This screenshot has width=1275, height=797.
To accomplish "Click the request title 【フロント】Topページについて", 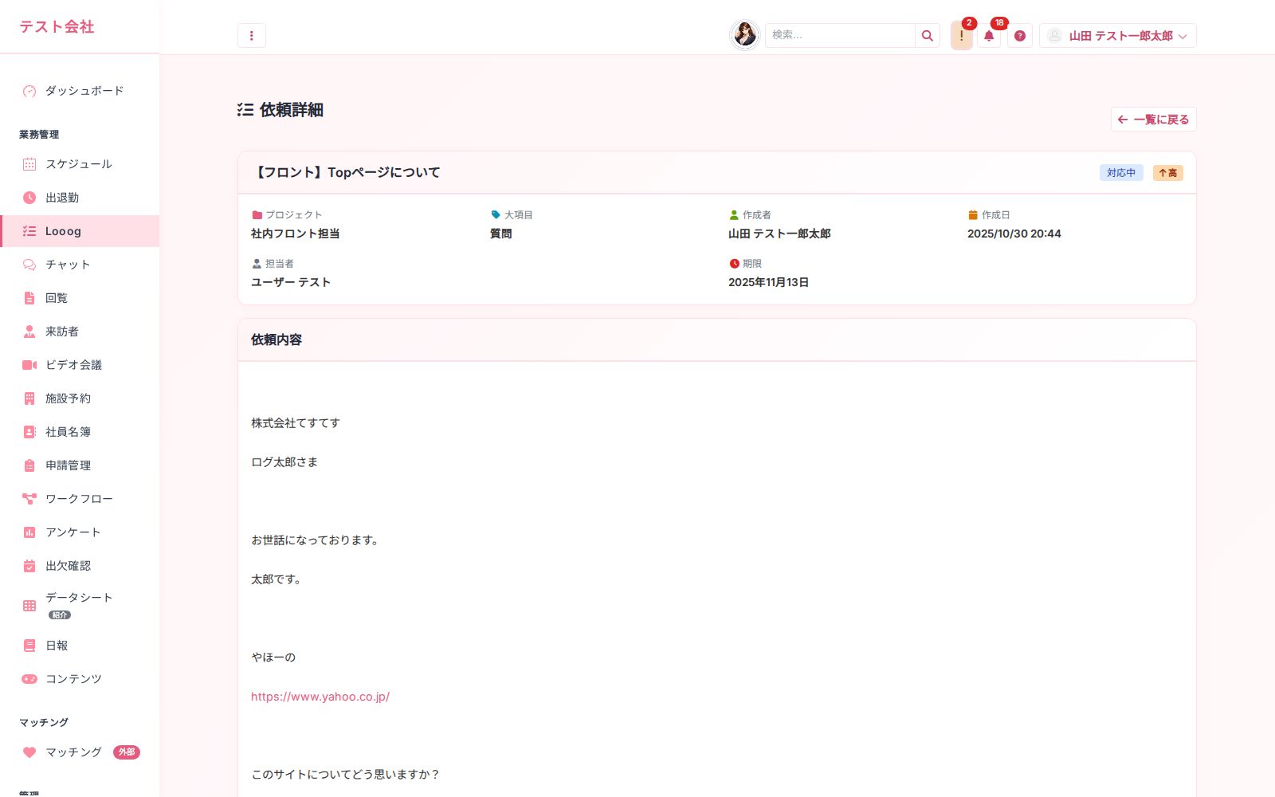I will click(x=347, y=172).
